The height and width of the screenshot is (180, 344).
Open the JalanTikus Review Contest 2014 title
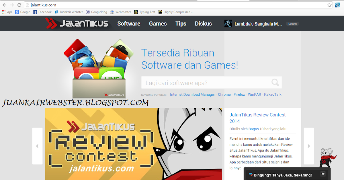[258, 118]
